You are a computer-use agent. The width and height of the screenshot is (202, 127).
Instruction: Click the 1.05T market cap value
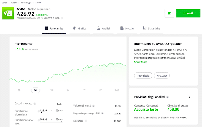(x=60, y=104)
